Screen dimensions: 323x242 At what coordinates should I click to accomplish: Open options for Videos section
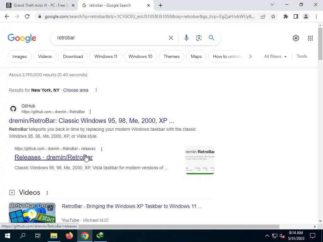47,193
